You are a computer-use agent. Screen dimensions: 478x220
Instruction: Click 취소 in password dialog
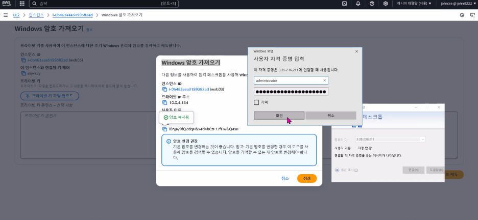285,178
